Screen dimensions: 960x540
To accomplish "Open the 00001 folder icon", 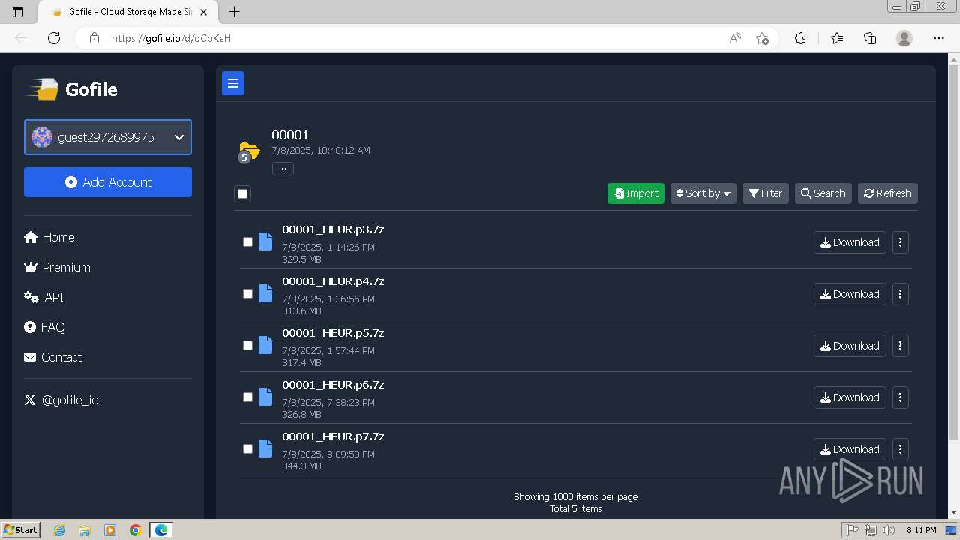I will [x=249, y=151].
